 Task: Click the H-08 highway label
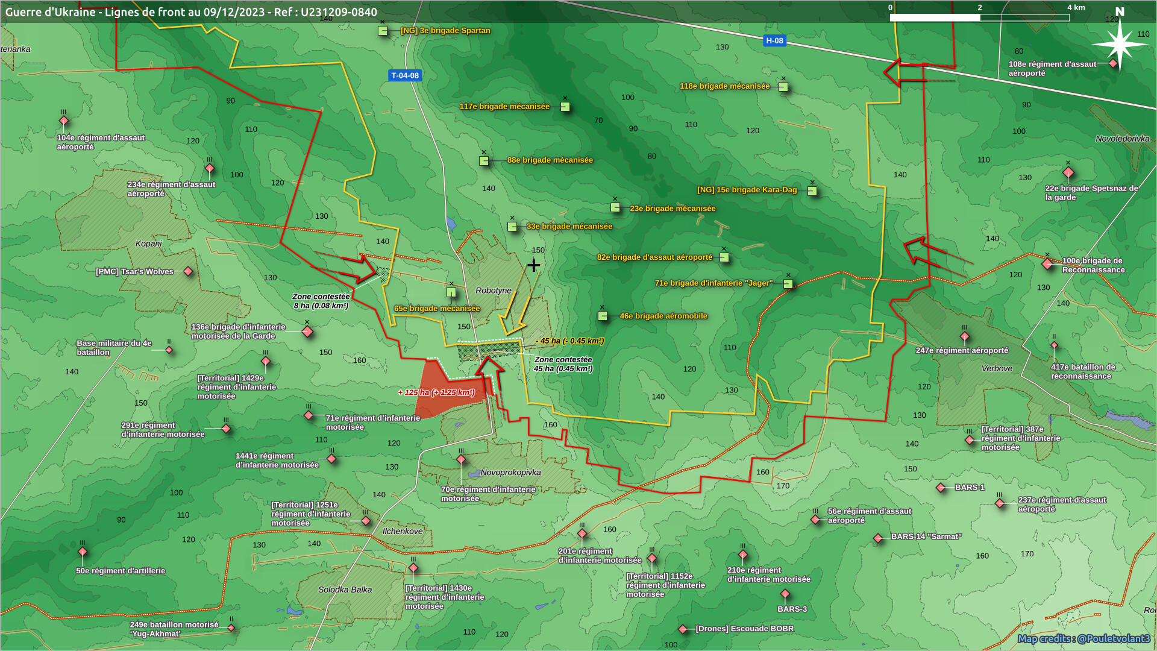coord(774,41)
